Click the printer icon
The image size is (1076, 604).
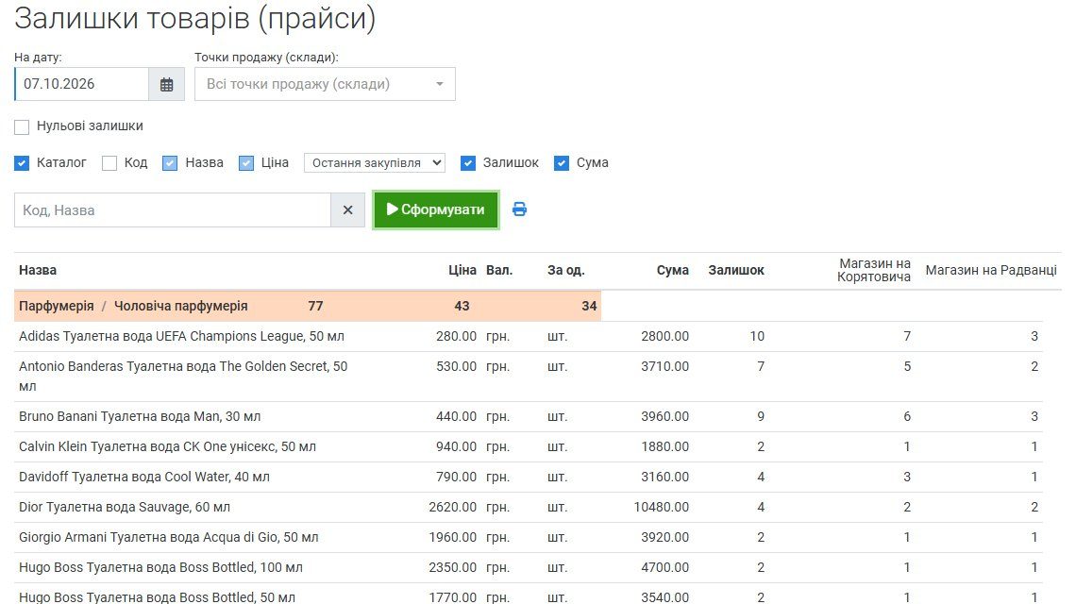pyautogui.click(x=519, y=210)
